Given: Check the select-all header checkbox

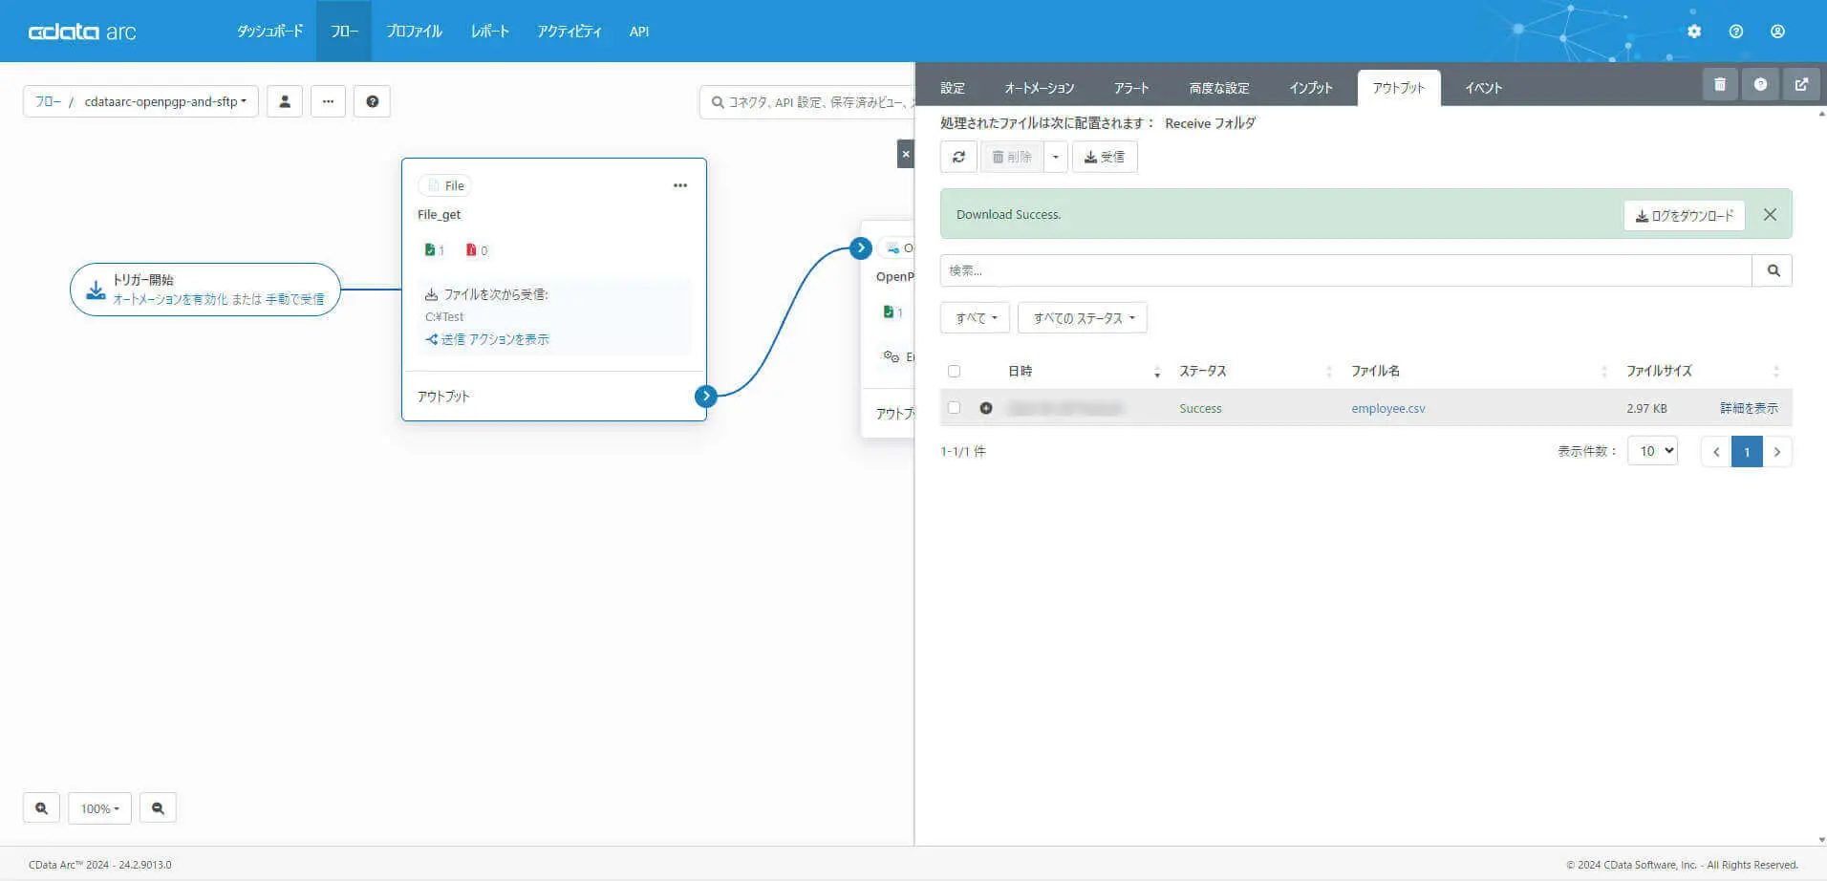Looking at the screenshot, I should pyautogui.click(x=954, y=372).
